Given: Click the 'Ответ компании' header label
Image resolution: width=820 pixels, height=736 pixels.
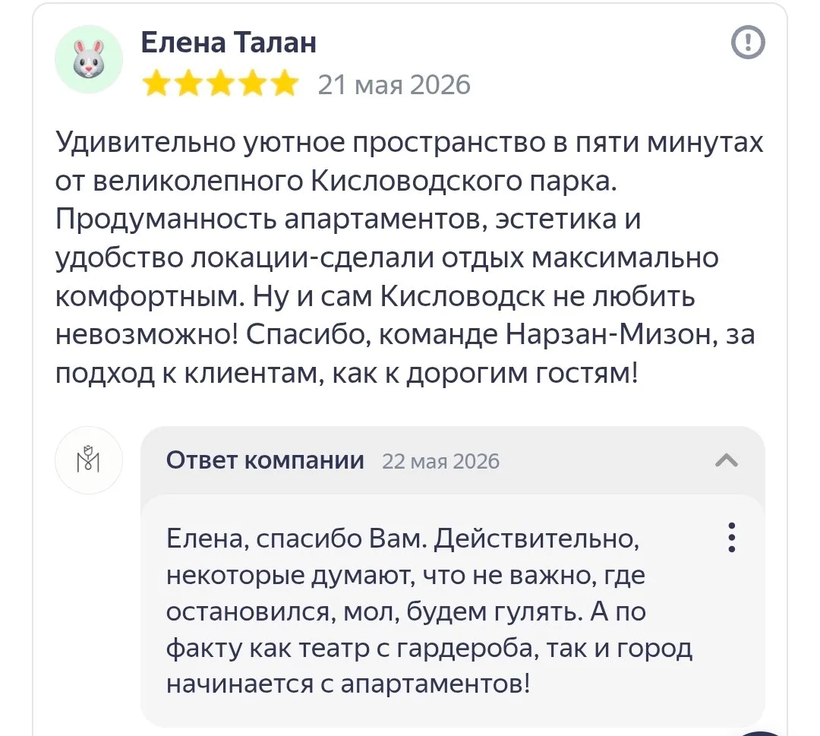Looking at the screenshot, I should (x=265, y=460).
